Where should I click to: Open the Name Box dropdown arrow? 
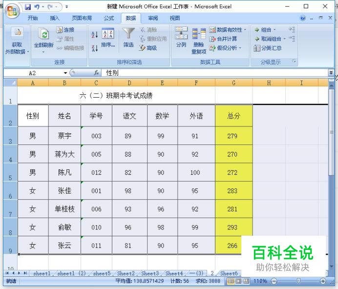click(65, 73)
